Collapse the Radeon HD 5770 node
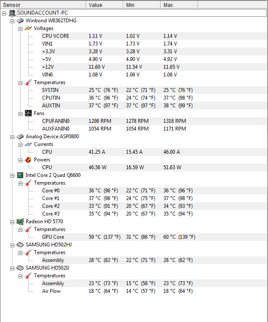268x322 pixels. point(12,222)
